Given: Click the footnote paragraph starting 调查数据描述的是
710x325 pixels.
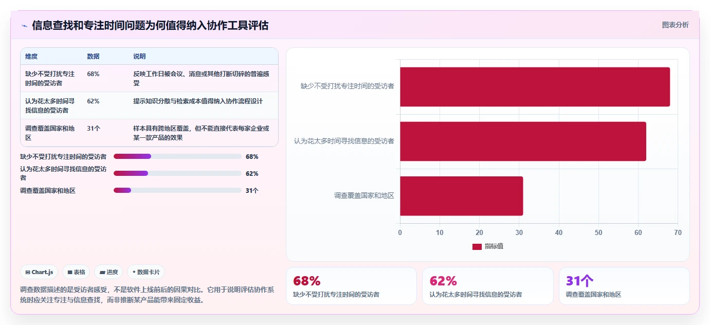Looking at the screenshot, I should pos(148,295).
